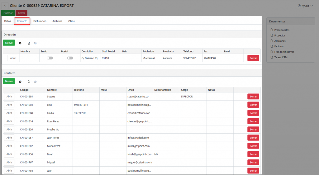Open contact row for Noah with Abrir

pyautogui.click(x=9, y=154)
